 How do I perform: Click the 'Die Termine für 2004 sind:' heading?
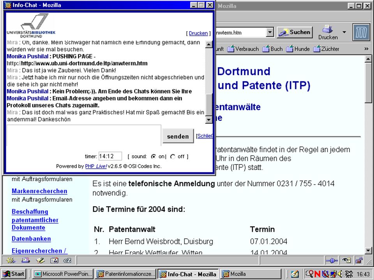point(139,209)
